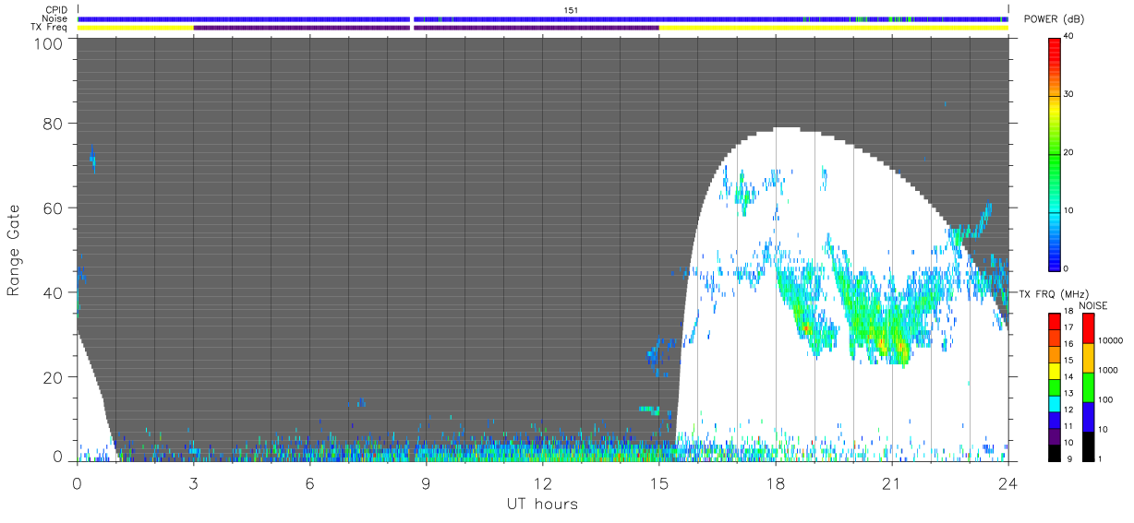The height and width of the screenshot is (523, 1134).
Task: Click the '60' tick on Range Gate axis
Action: [54, 208]
